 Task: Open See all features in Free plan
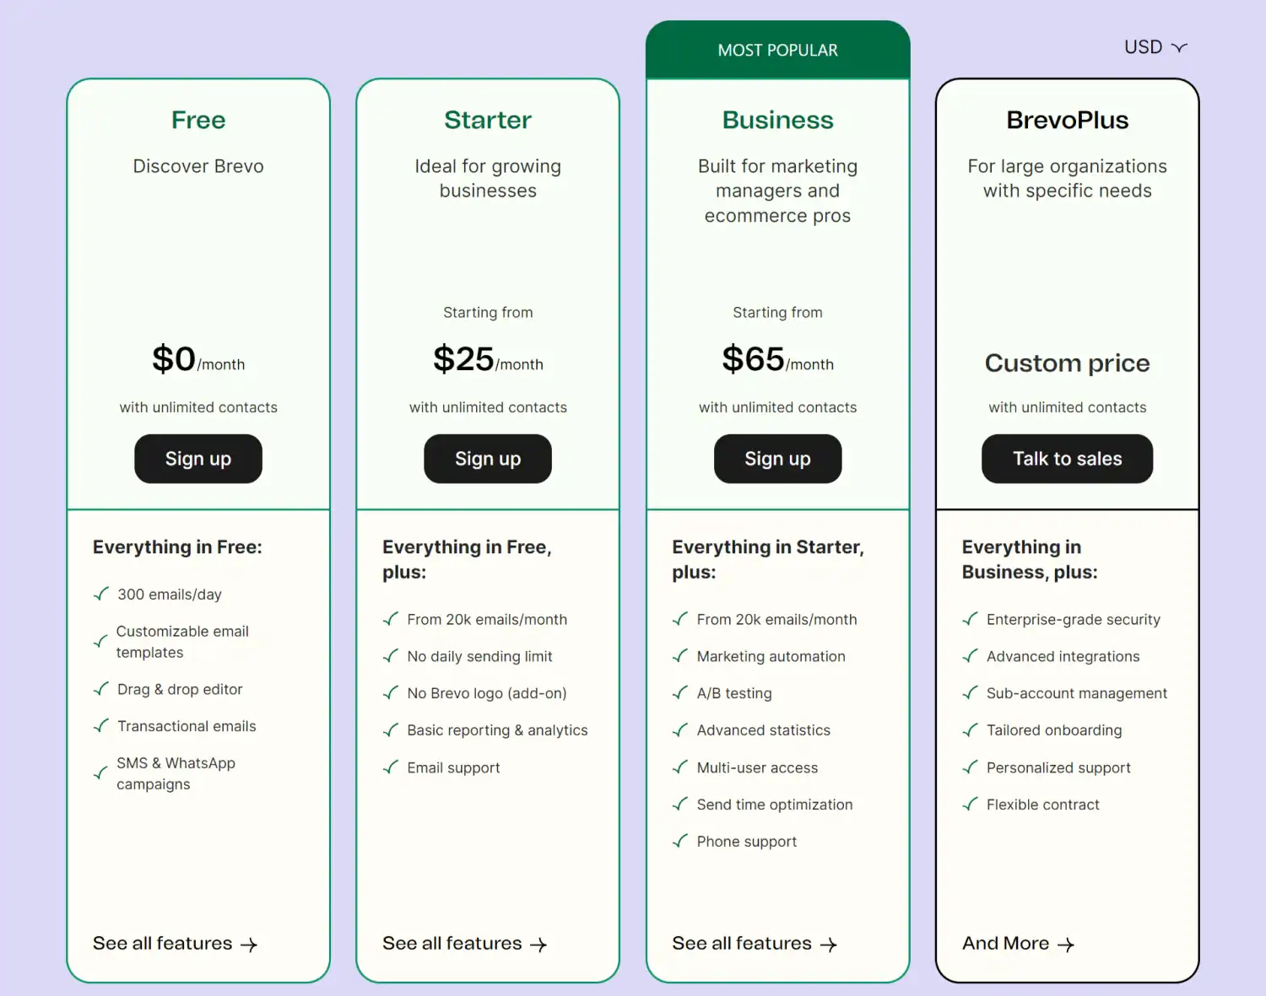click(x=163, y=944)
